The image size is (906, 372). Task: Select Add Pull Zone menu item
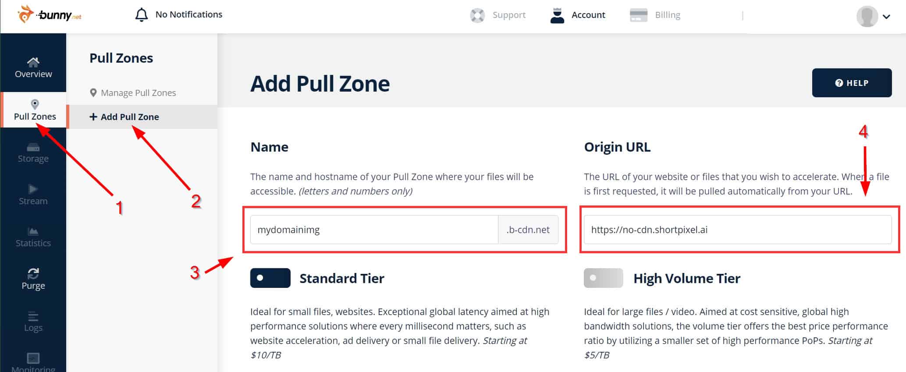[x=130, y=117]
